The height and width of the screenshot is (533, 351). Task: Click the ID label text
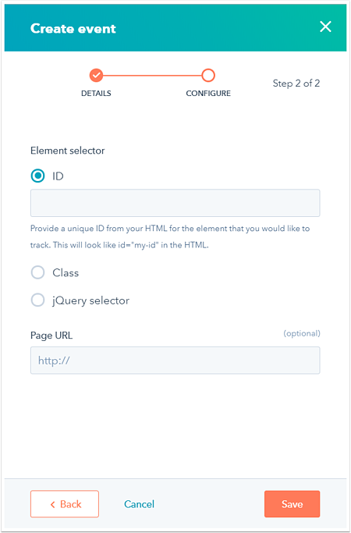point(58,176)
